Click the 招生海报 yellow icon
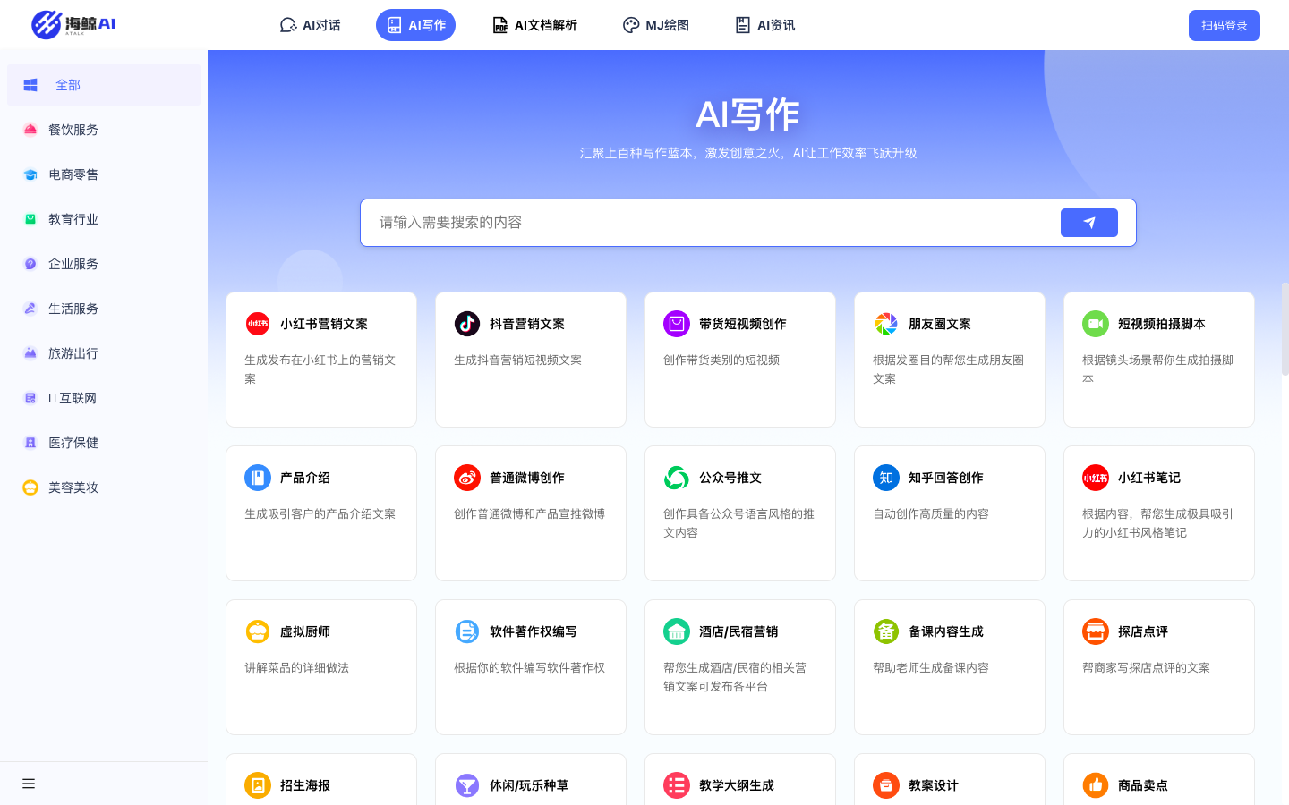 tap(258, 785)
